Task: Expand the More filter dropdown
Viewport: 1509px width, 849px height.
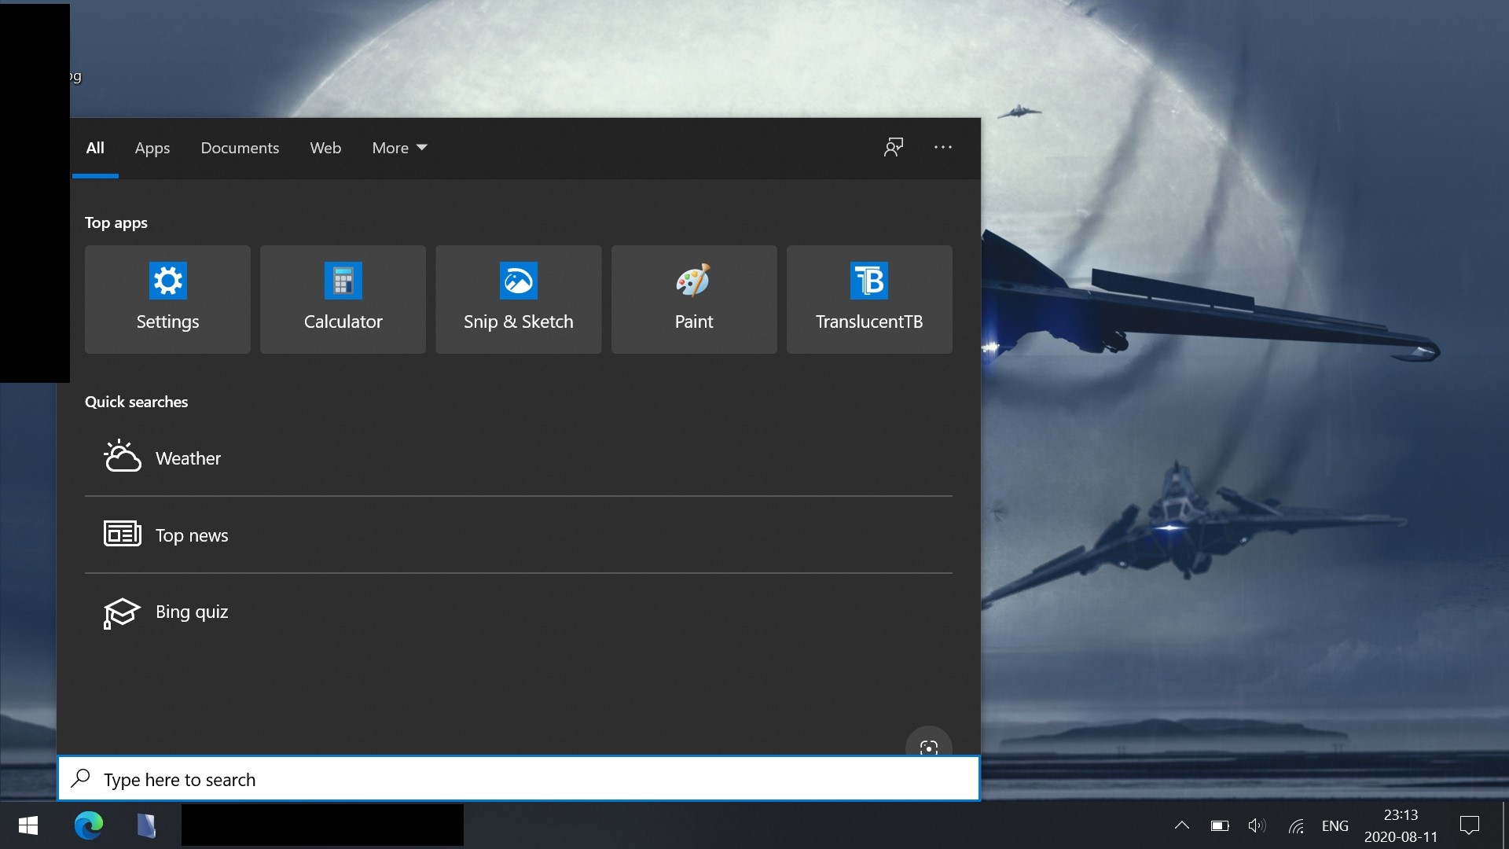Action: pyautogui.click(x=398, y=148)
